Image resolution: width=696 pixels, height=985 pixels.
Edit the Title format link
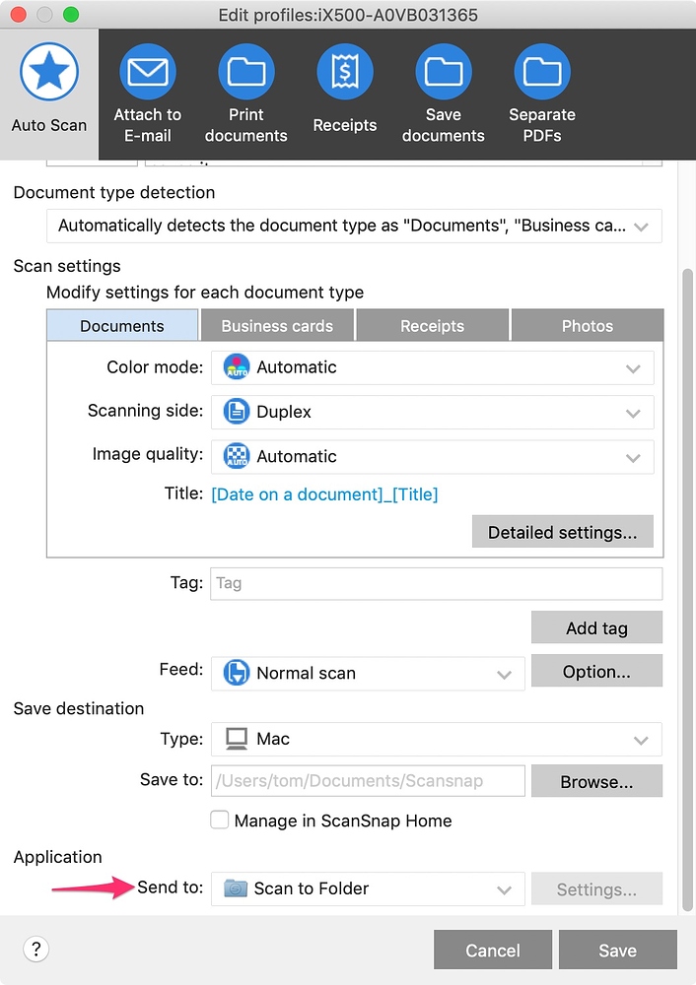tap(324, 494)
